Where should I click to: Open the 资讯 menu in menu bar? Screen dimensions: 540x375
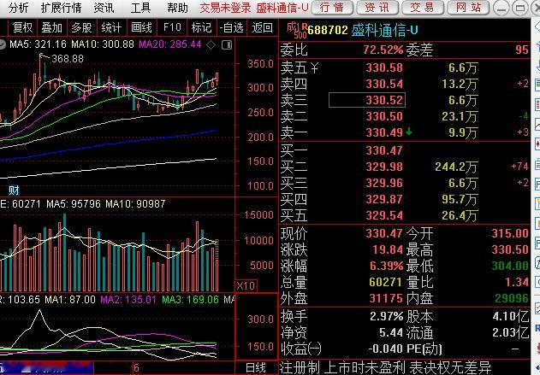(x=104, y=8)
